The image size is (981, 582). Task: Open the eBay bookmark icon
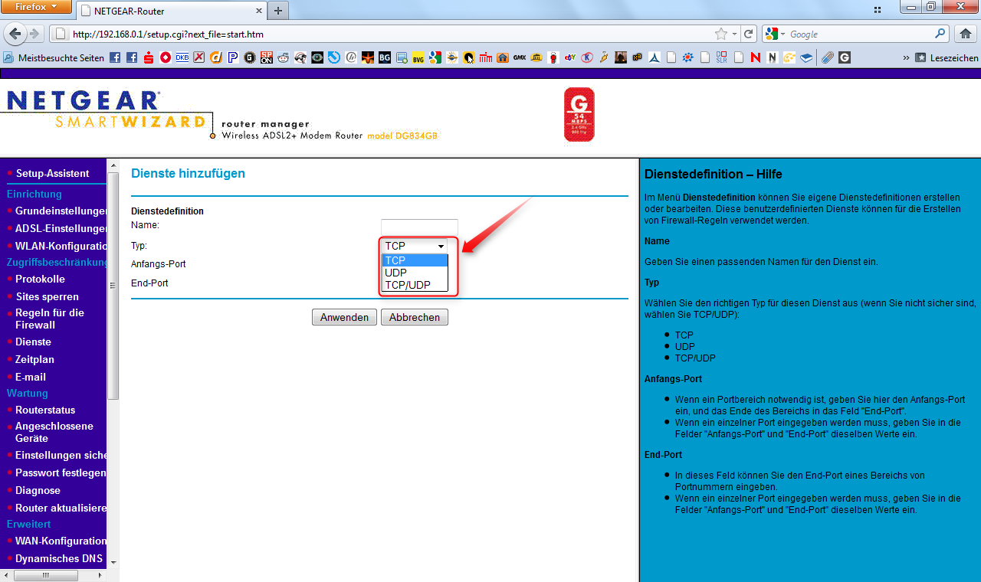(x=569, y=57)
